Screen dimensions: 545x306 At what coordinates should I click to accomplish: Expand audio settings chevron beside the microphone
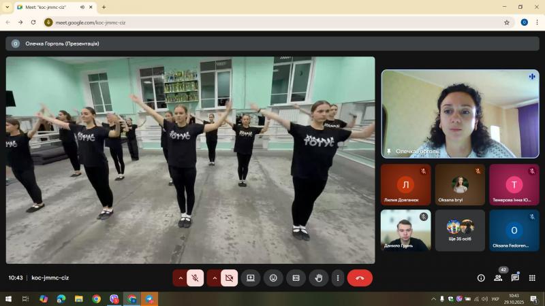pos(181,278)
